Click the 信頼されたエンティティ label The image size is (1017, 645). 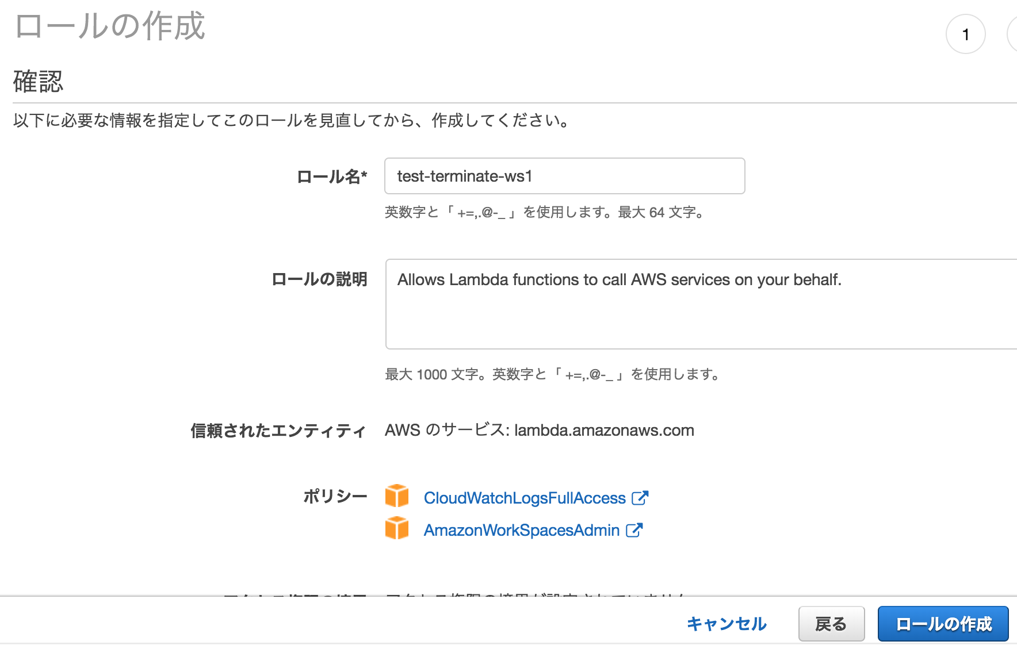278,431
